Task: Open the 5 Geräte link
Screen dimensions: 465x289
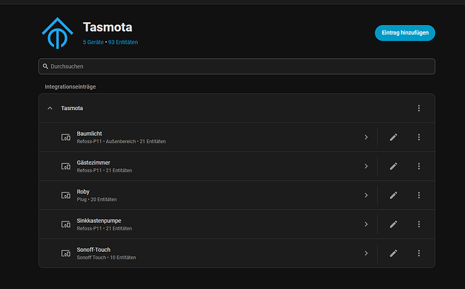Action: point(93,42)
